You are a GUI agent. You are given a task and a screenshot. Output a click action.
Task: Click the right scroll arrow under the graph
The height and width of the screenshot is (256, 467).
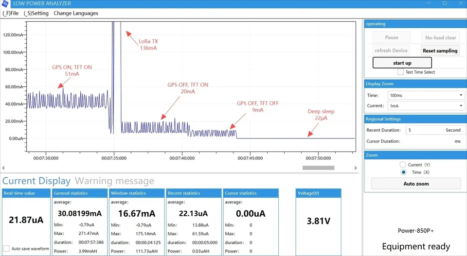356,168
